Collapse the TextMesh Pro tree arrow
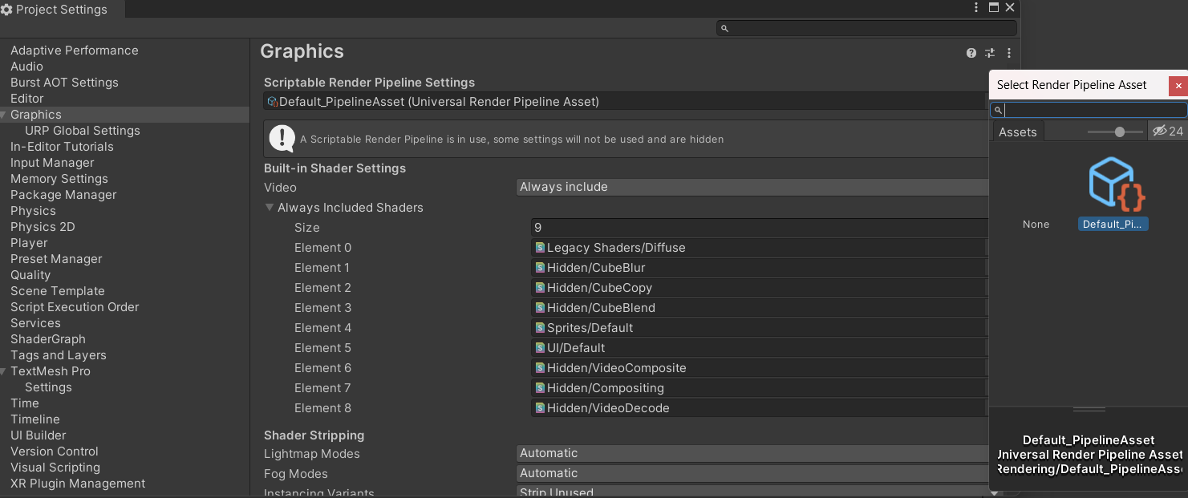The image size is (1188, 498). 4,371
